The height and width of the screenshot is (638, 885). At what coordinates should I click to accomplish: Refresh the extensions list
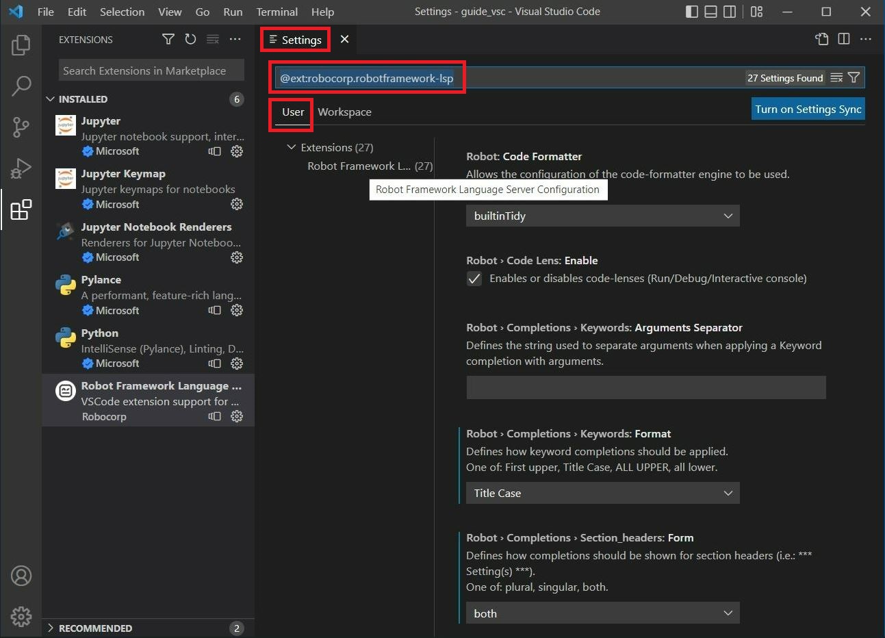click(x=190, y=39)
